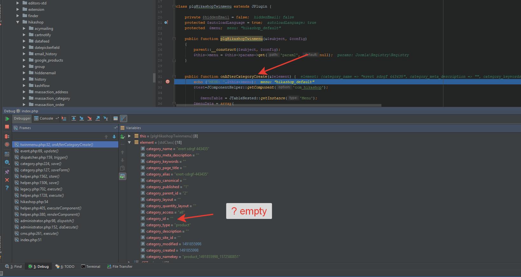521x277 pixels.
Task: Select the event.php:69 update() frame
Action: click(39, 151)
